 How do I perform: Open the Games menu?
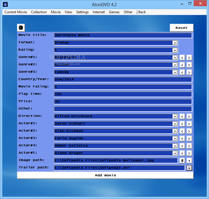114,12
